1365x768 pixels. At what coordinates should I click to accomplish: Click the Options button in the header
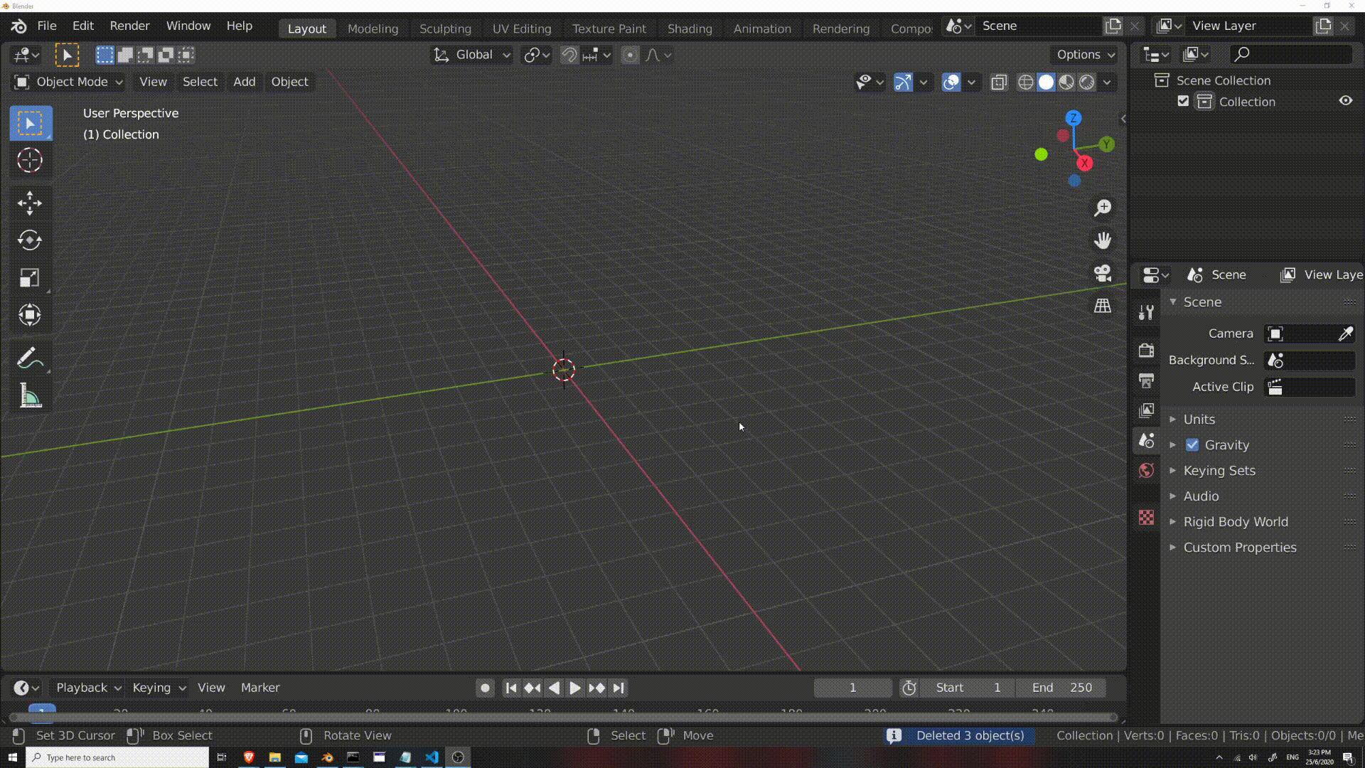pos(1082,55)
